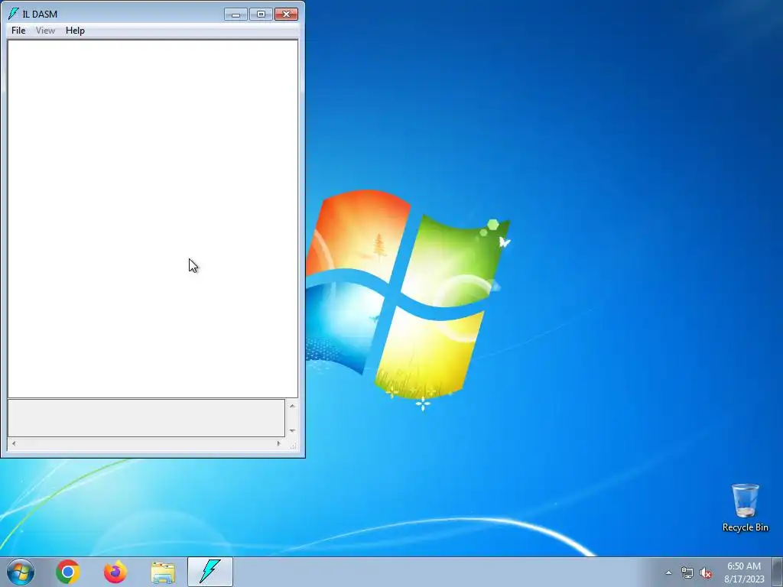Screen dimensions: 783x587
Task: Click the IL DASM window resize grip
Action: (x=293, y=446)
